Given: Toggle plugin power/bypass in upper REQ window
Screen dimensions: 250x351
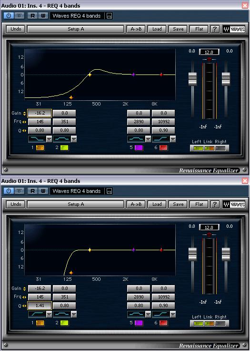Looking at the screenshot, I should (9, 16).
